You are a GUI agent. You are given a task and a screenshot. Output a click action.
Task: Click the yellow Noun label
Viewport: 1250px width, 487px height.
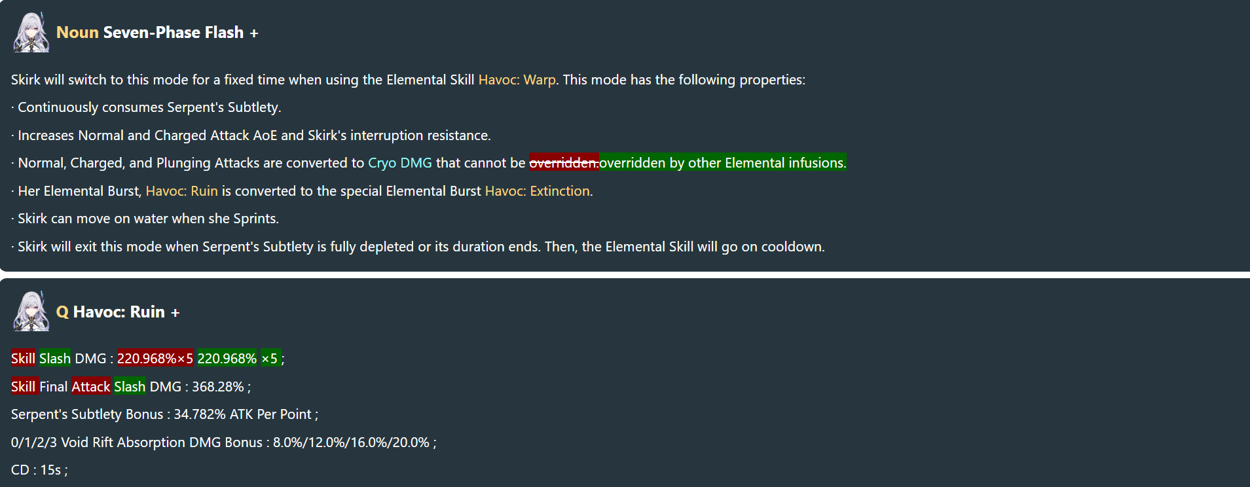point(77,32)
